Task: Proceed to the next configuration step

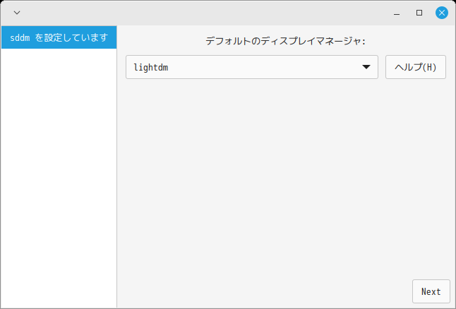Action: tap(431, 291)
